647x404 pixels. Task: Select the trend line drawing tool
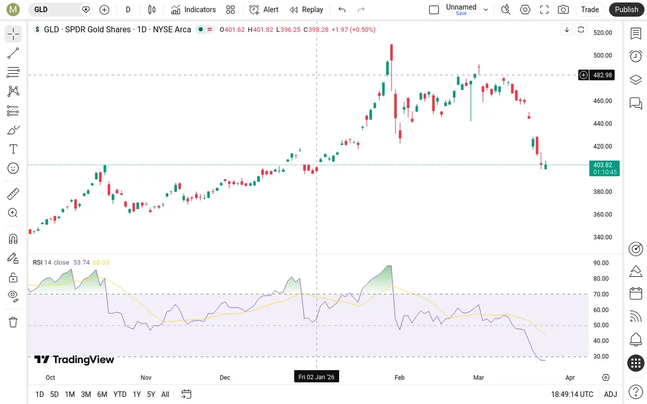pyautogui.click(x=13, y=53)
